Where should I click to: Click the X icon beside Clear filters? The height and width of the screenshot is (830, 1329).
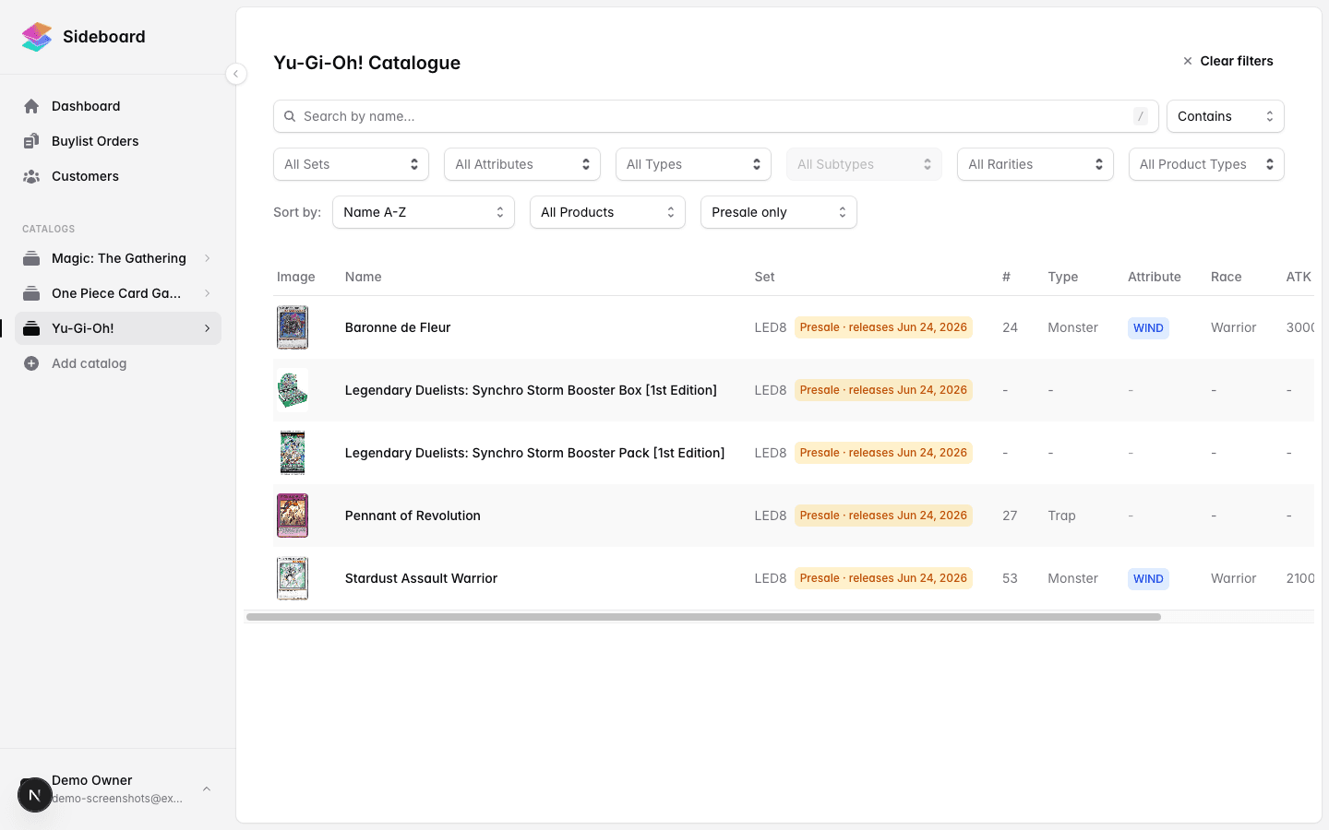[1188, 61]
